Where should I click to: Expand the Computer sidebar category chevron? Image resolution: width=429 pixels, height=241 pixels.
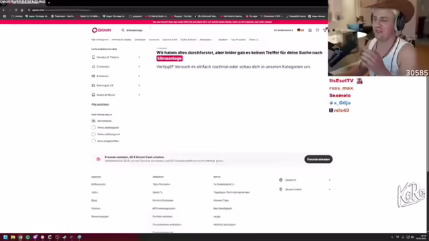[139, 67]
